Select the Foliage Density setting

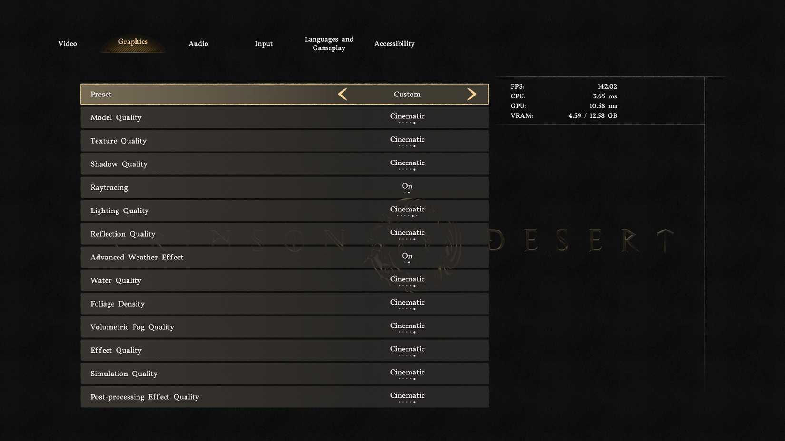coord(285,304)
